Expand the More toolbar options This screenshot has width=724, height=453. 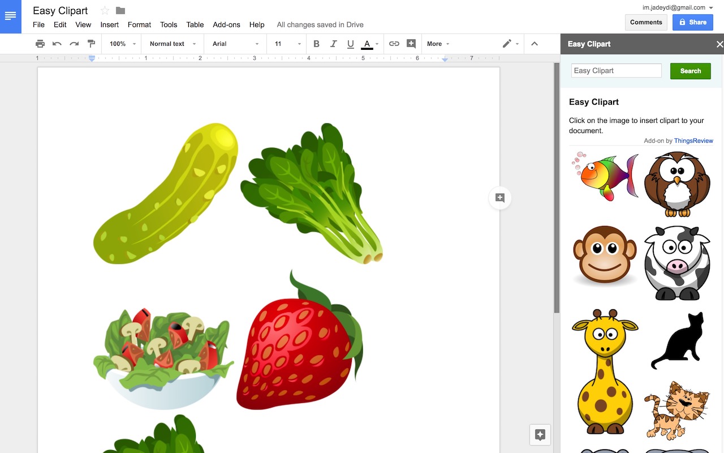click(438, 44)
